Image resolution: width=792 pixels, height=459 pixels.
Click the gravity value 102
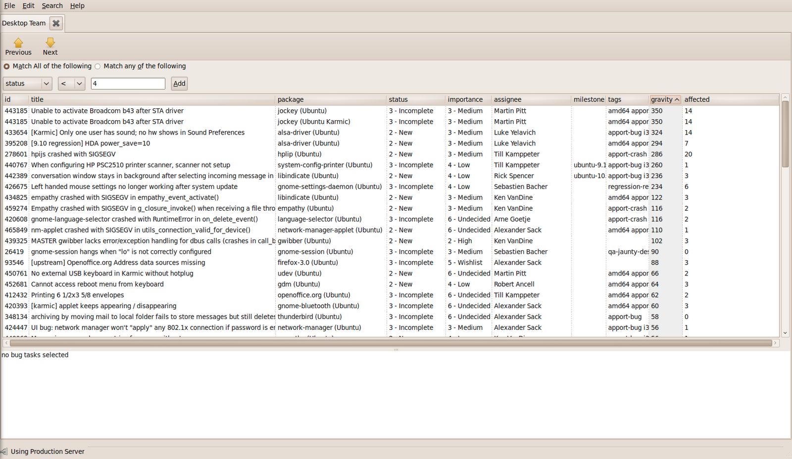pos(657,241)
